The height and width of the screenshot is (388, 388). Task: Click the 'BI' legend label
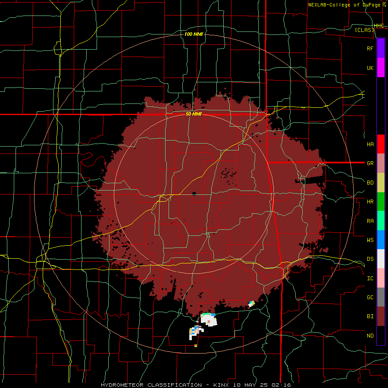(x=370, y=316)
